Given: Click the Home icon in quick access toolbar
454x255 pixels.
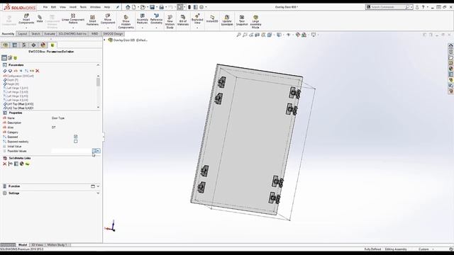Looking at the screenshot, I should (128, 7).
